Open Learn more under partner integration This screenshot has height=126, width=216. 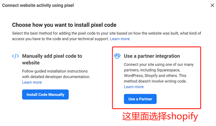[x=134, y=87]
